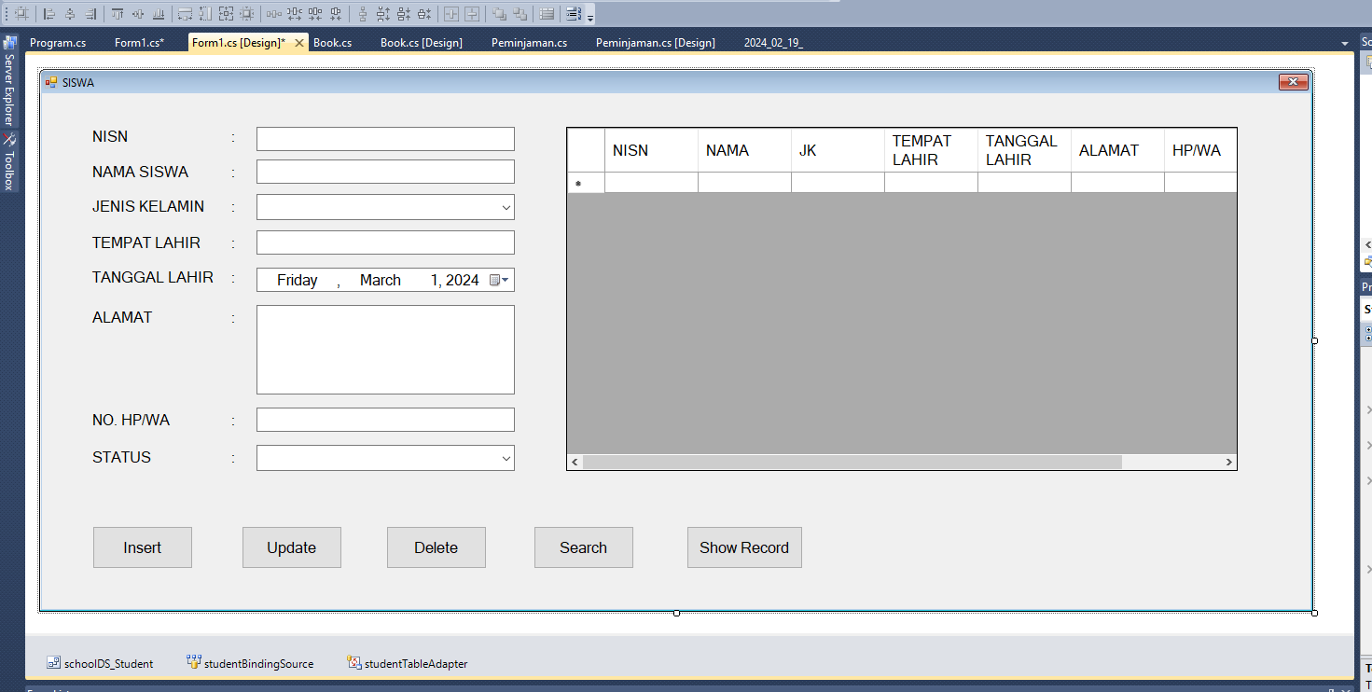Expand the JENIS KELAMIN combo box
The height and width of the screenshot is (692, 1372).
(506, 207)
